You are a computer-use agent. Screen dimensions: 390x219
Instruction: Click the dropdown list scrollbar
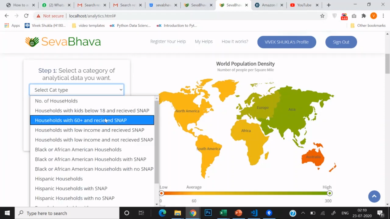(x=157, y=142)
